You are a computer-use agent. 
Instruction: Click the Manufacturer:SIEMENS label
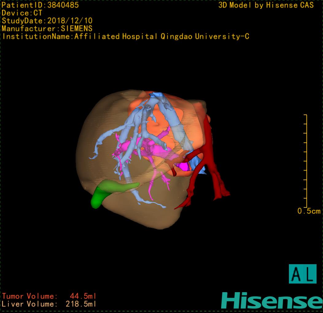coord(47,29)
